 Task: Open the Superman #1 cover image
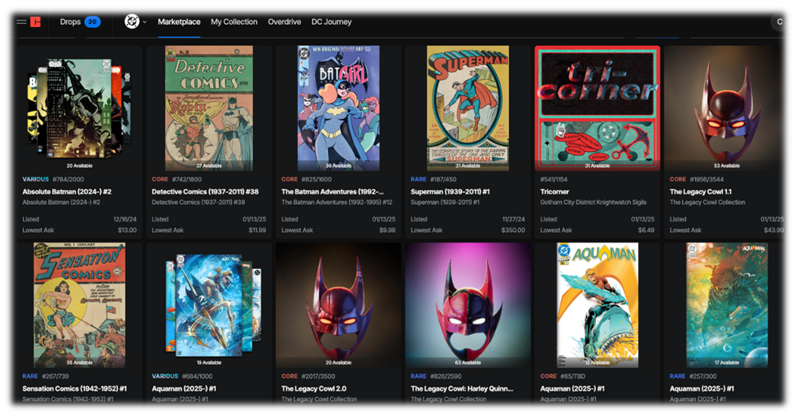coord(468,108)
